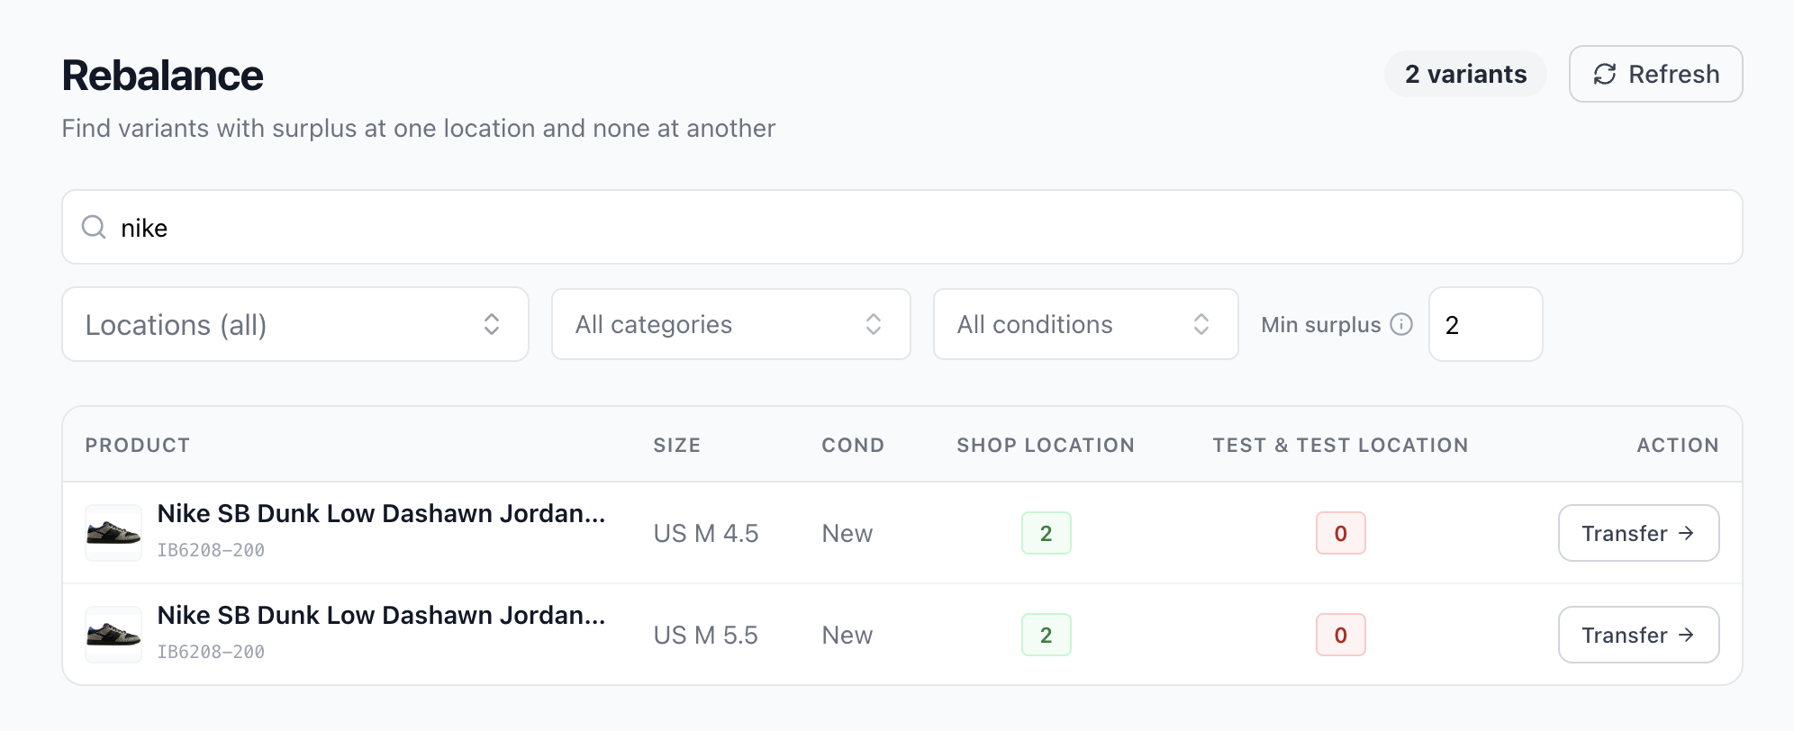Image resolution: width=1794 pixels, height=731 pixels.
Task: Click the shoe thumbnail in the US M 4.5 row
Action: click(x=113, y=533)
